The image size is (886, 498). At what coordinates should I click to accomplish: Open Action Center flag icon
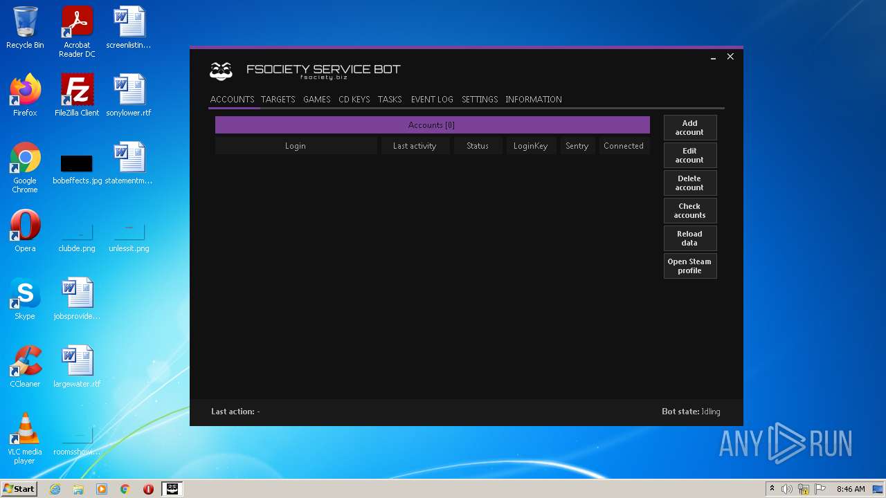(x=820, y=489)
